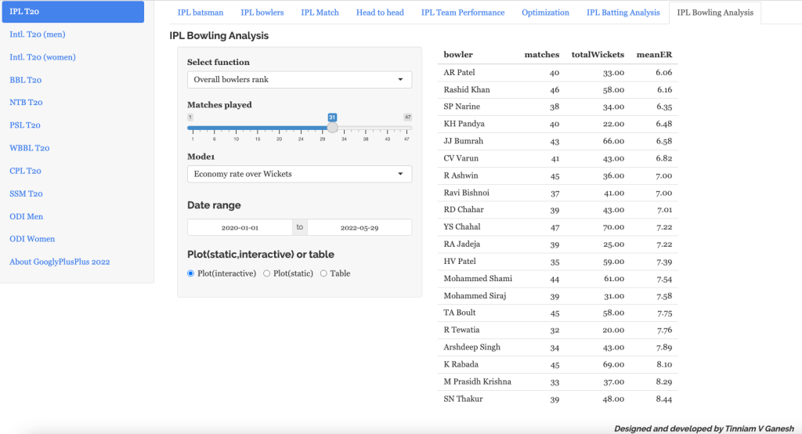Open About GooglyPlusPlus 2022 page
Viewport: 802px width, 434px height.
60,262
